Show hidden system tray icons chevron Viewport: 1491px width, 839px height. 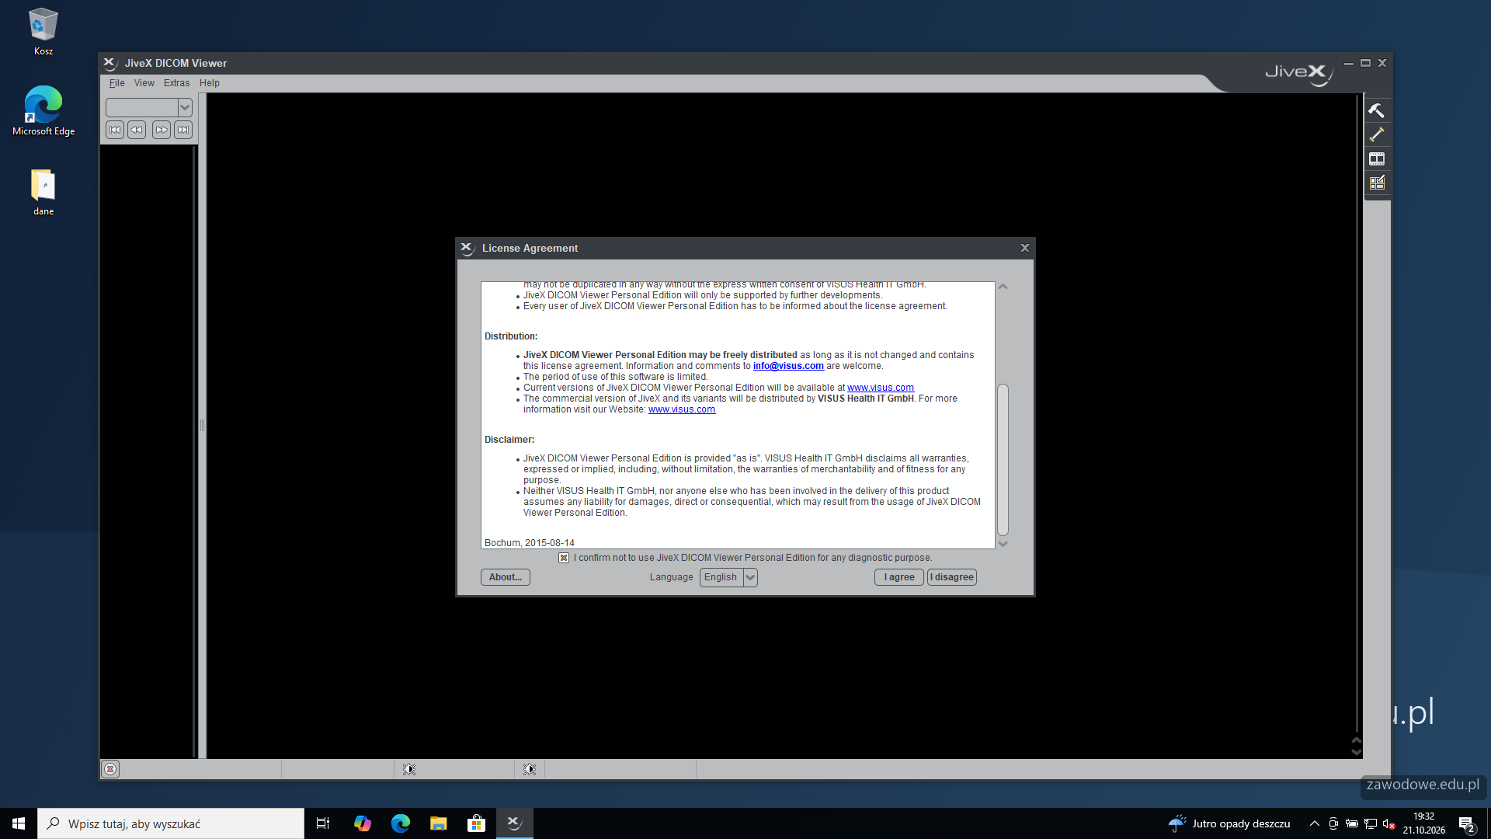point(1314,823)
